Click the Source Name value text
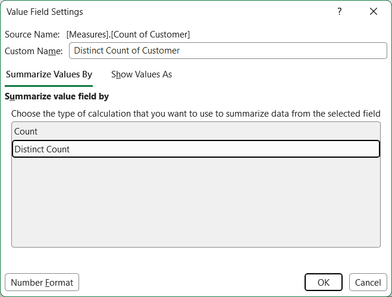392x297 pixels. pos(128,35)
